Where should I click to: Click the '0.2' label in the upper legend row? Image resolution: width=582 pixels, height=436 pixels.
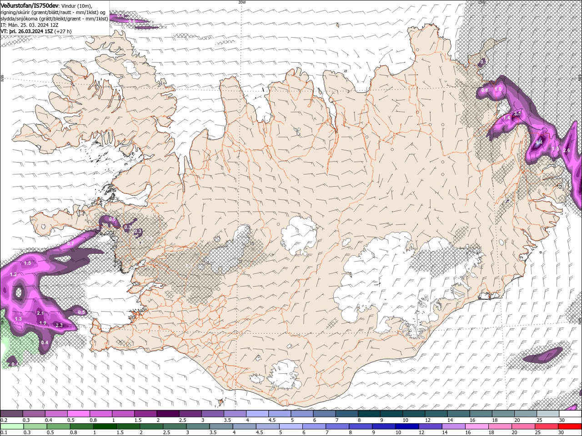pyautogui.click(x=4, y=421)
